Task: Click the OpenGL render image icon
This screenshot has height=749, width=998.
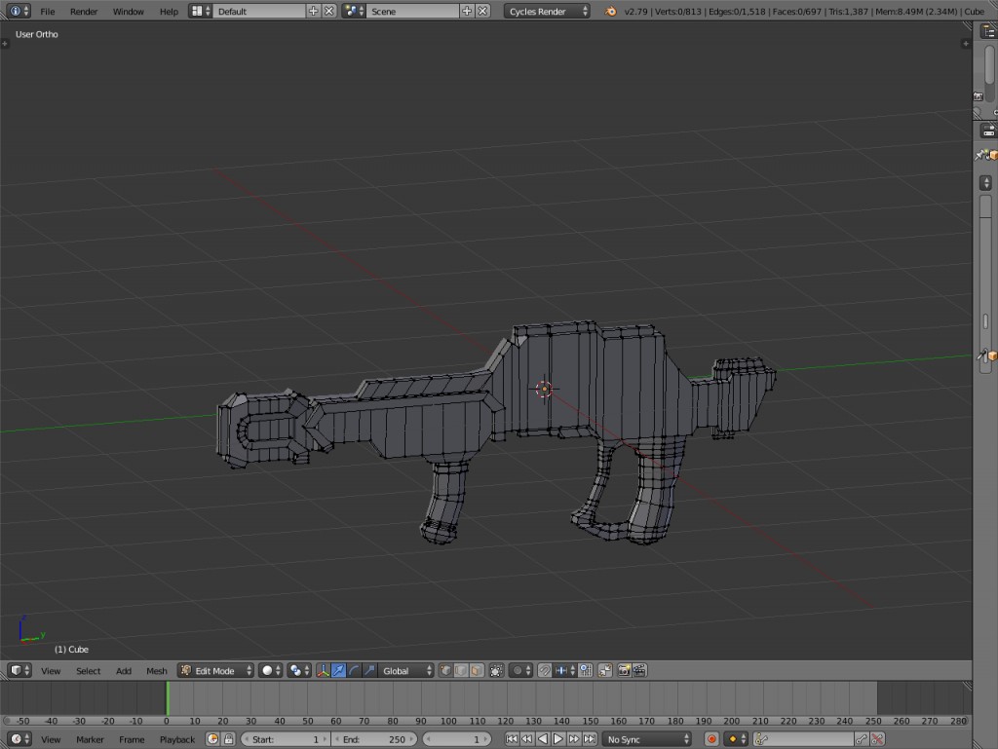Action: [x=625, y=670]
